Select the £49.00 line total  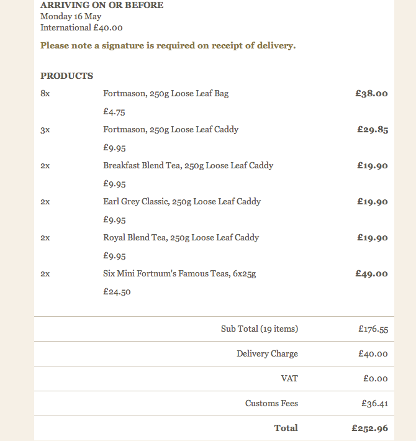coord(371,274)
